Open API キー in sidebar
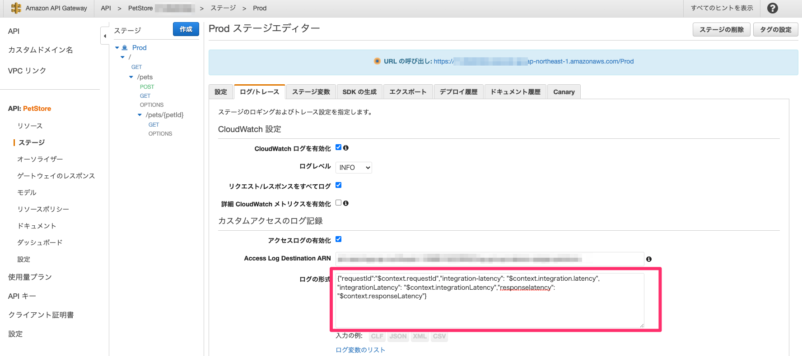802x356 pixels. click(x=22, y=296)
